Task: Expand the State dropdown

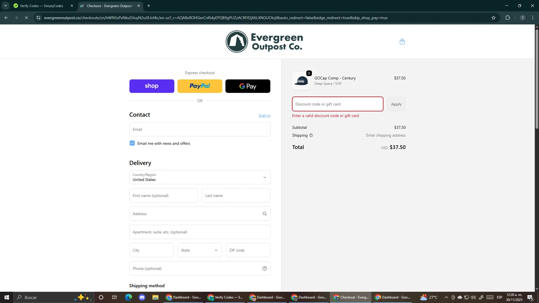Action: tap(200, 250)
